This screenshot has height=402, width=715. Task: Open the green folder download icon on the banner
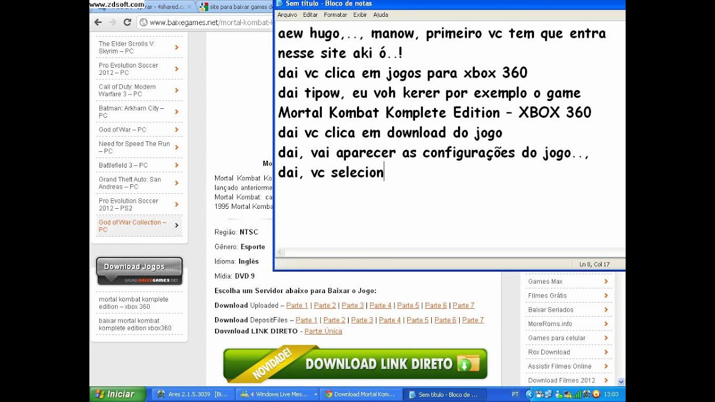[468, 363]
